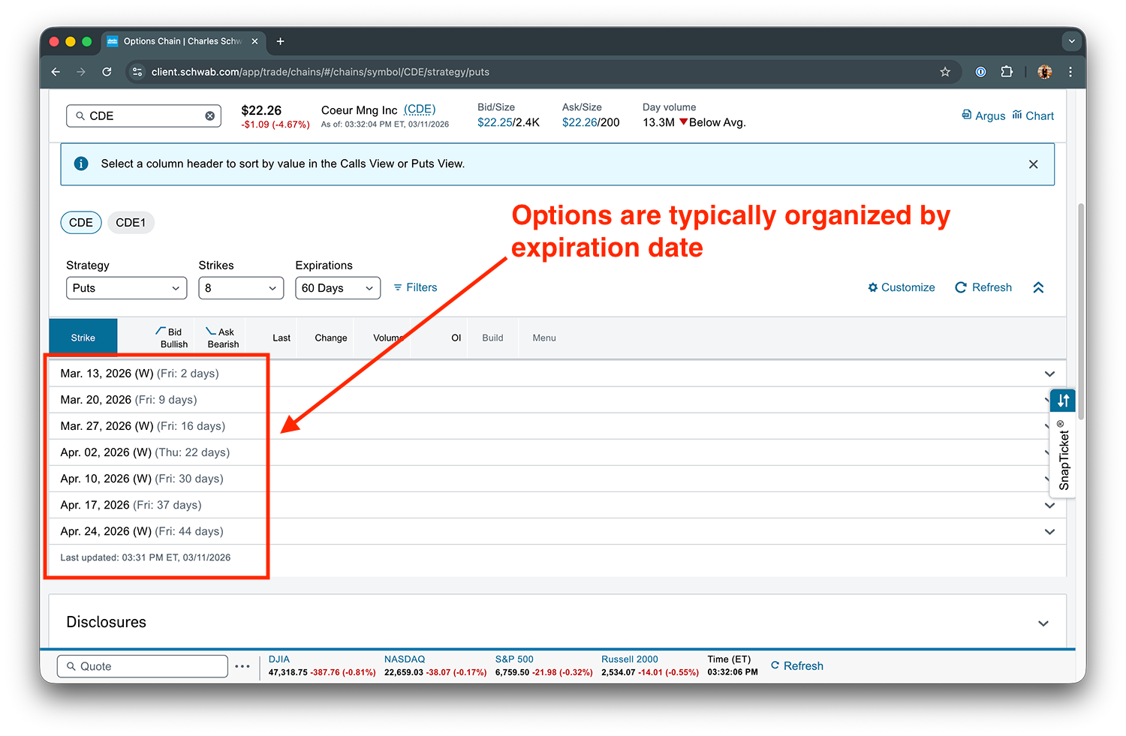
Task: Open the SnapTicket swap arrows icon
Action: click(1063, 401)
